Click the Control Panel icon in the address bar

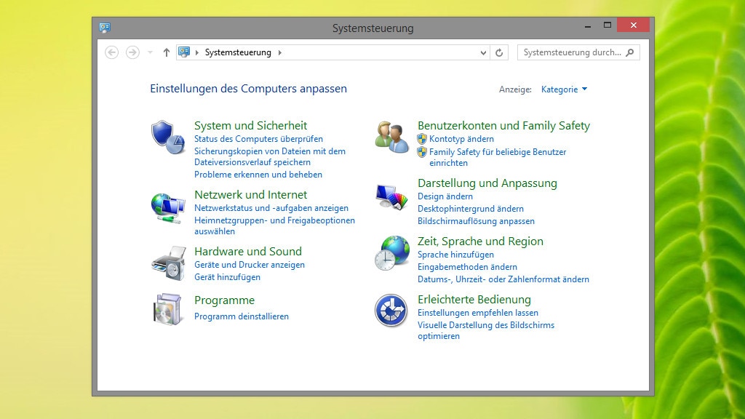pos(184,52)
